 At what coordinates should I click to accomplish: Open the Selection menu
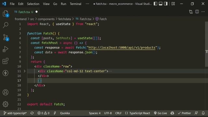pos(33,4)
